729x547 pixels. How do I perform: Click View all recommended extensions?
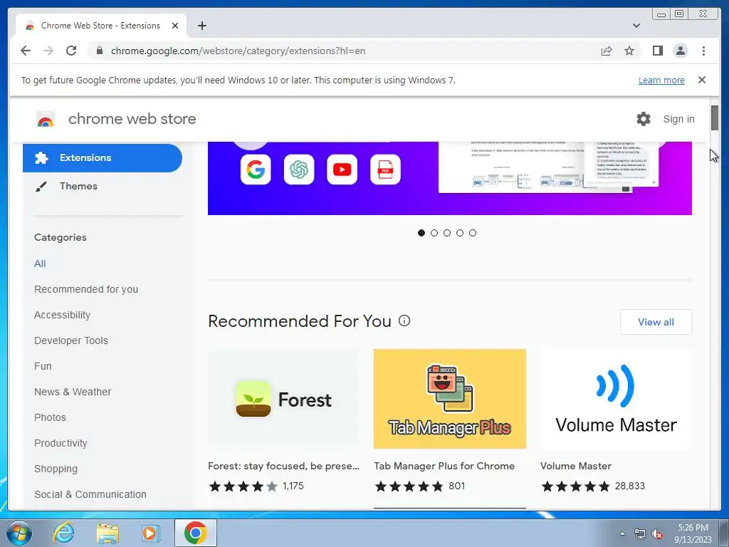coord(656,322)
